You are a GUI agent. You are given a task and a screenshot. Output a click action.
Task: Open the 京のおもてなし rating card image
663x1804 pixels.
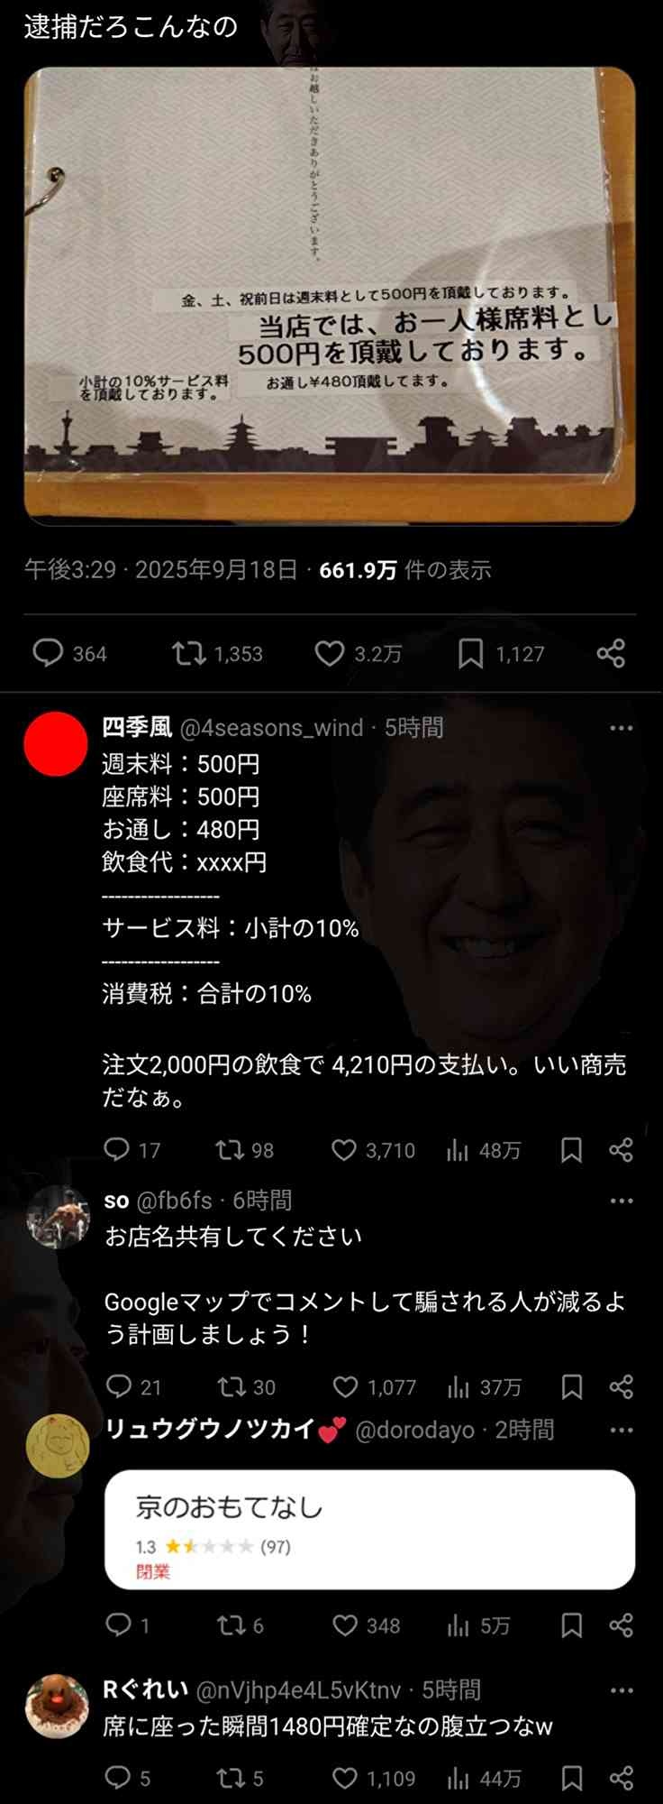(x=370, y=1529)
